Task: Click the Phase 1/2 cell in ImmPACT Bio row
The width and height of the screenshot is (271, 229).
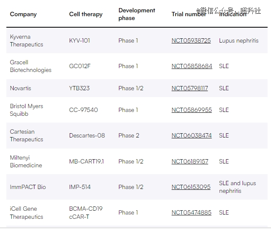Action: click(x=131, y=187)
